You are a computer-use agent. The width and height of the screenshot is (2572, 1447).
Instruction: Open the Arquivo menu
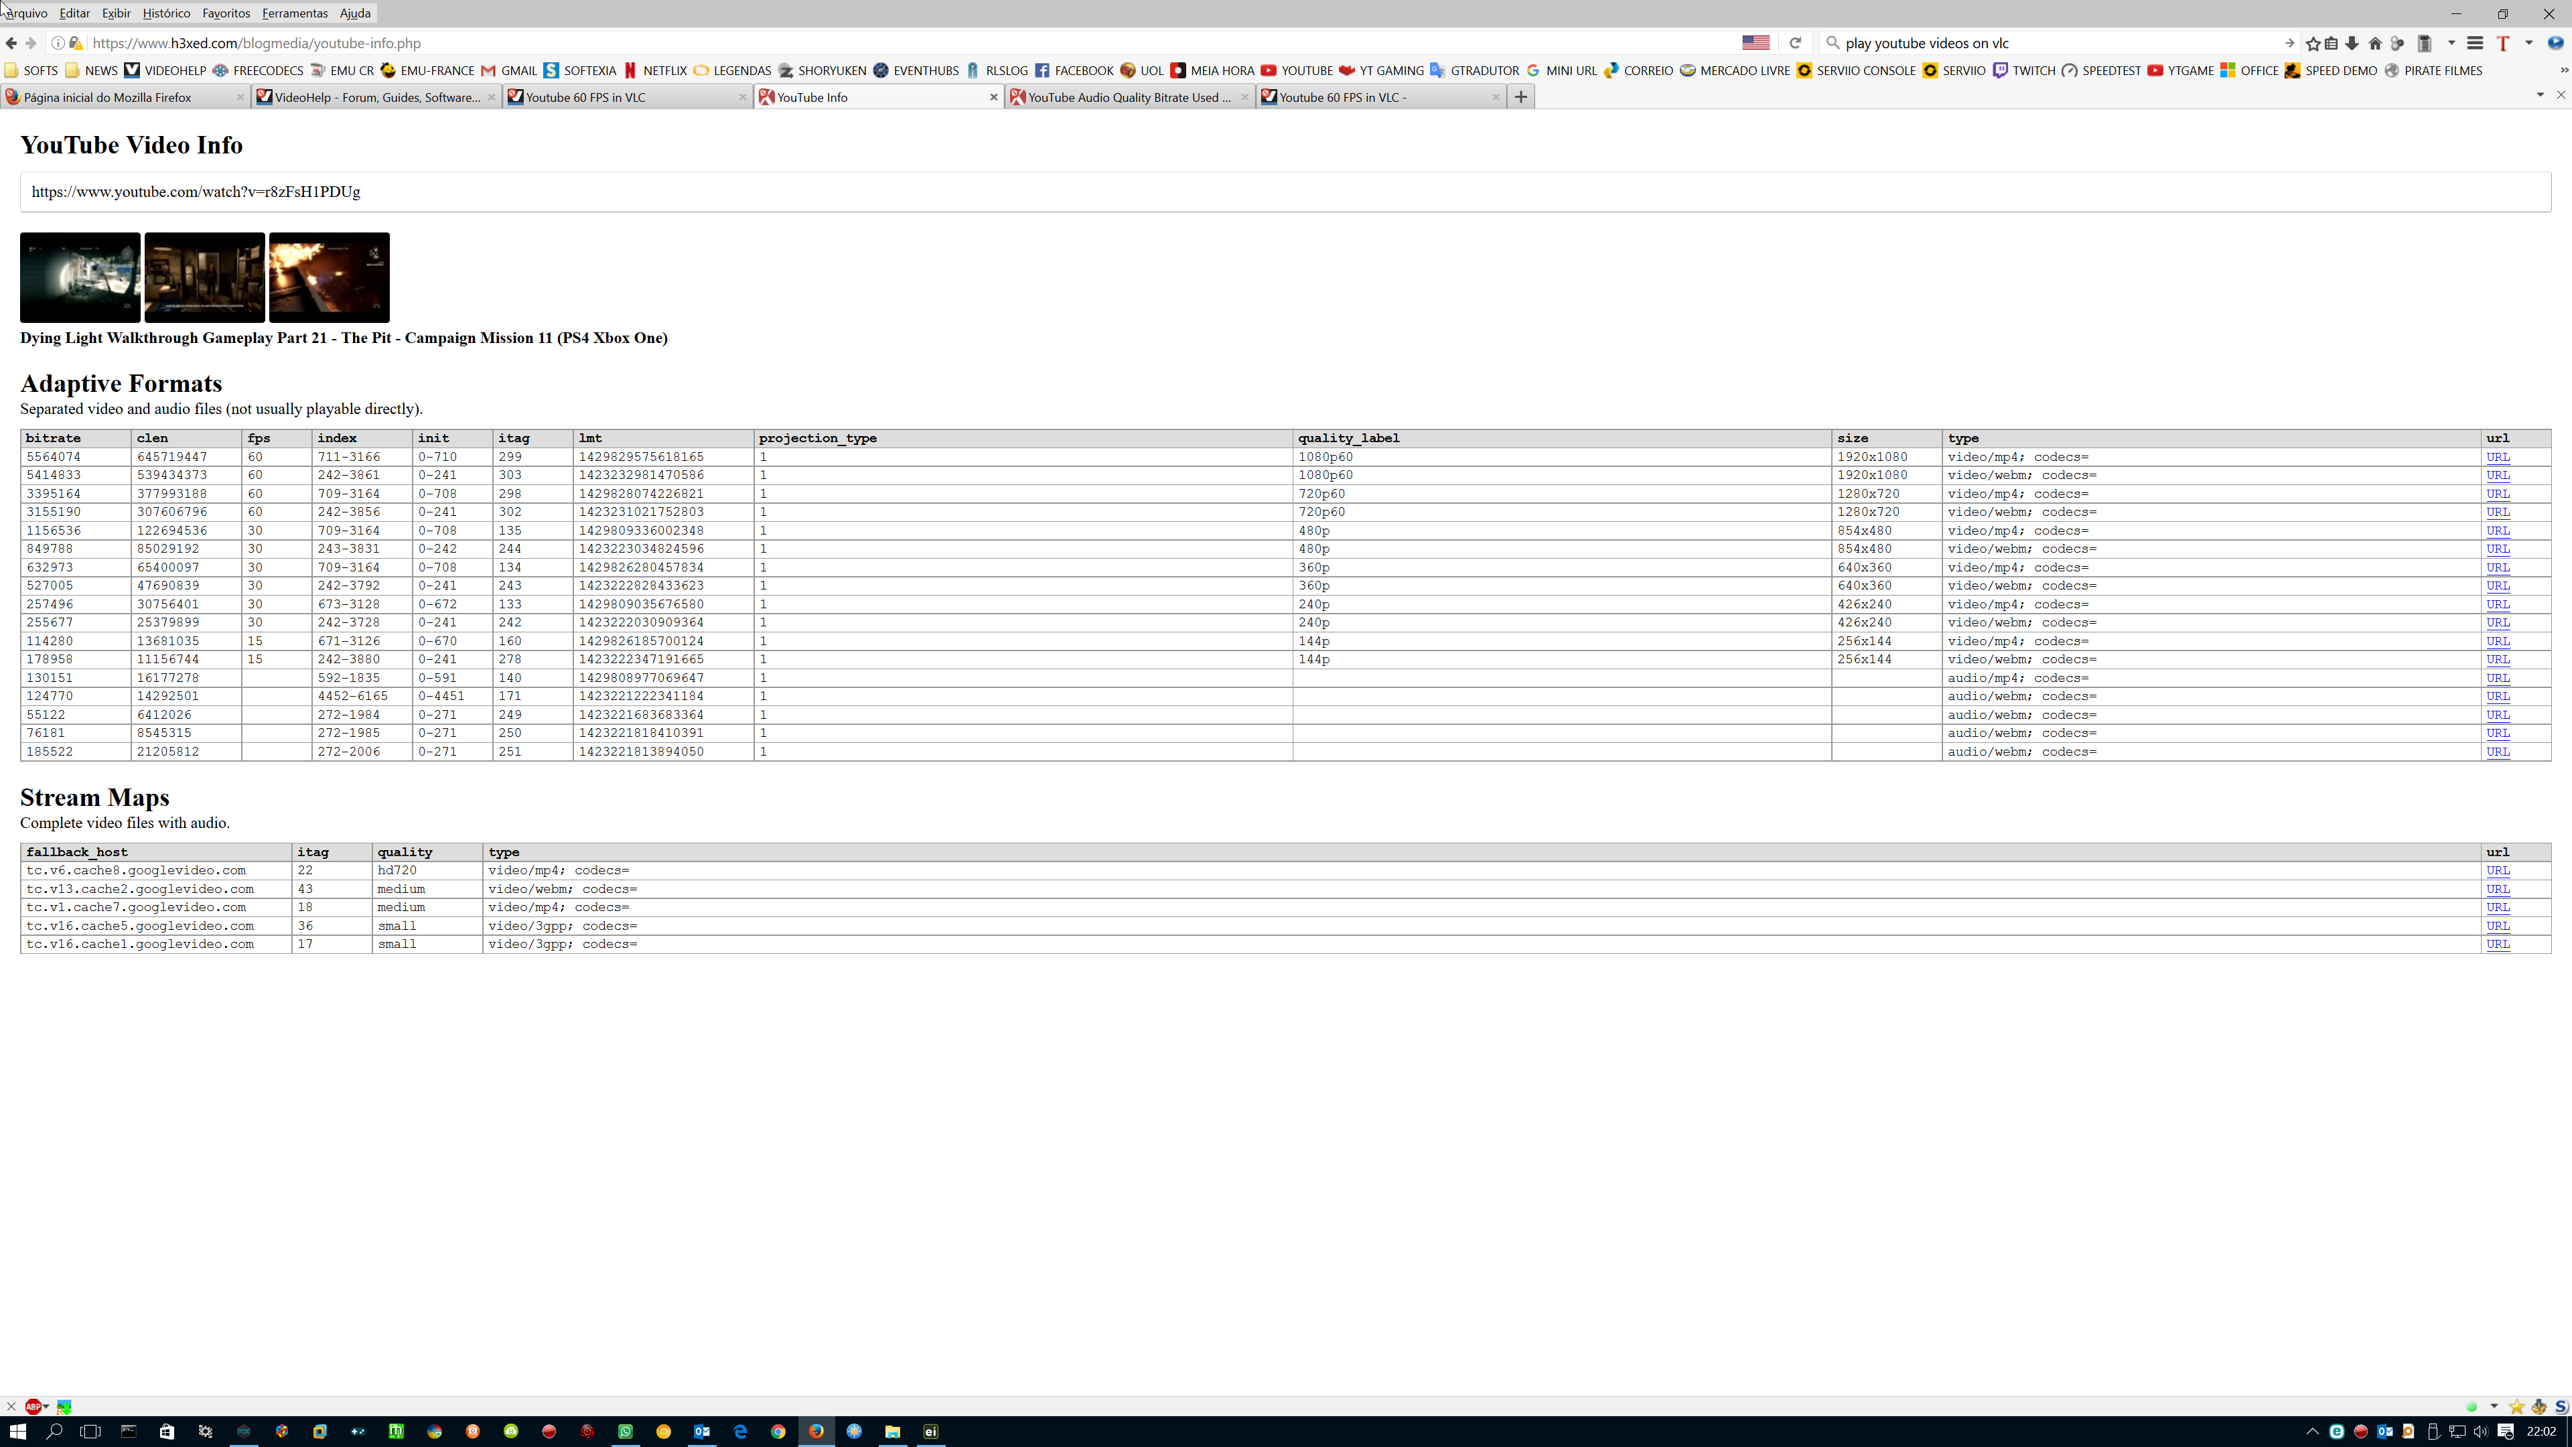tap(26, 13)
